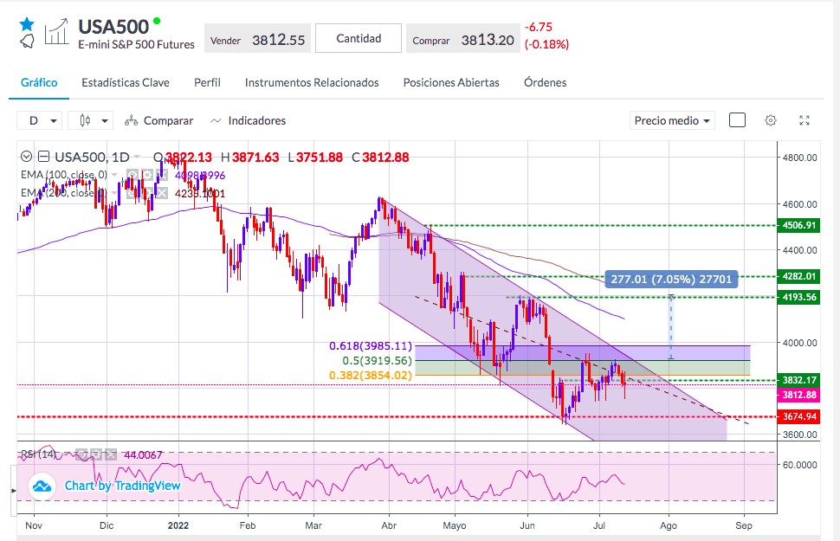
Task: Toggle the blue favorite star for USA500
Action: point(27,24)
